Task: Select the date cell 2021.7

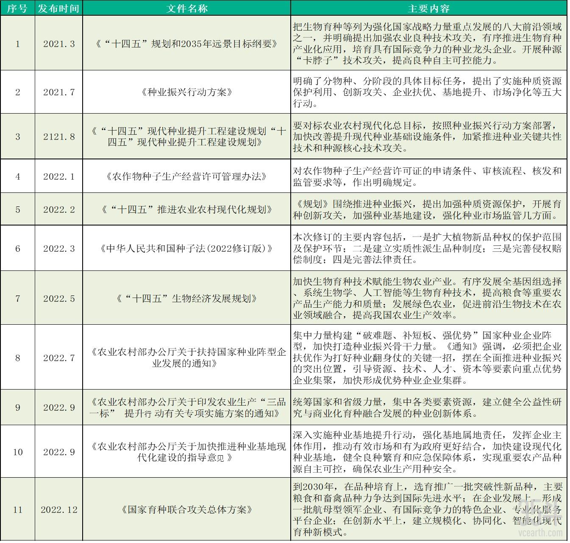Action: (59, 92)
